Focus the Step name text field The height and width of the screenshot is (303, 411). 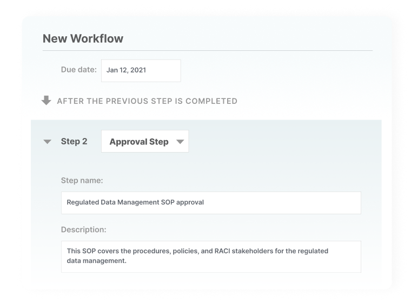[211, 203]
